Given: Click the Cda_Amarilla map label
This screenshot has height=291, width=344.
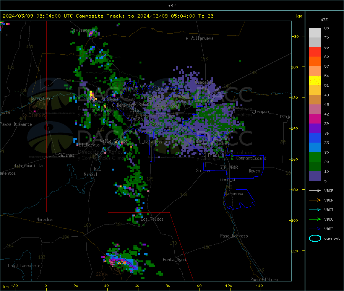Looking at the screenshot, I should 29,166.
